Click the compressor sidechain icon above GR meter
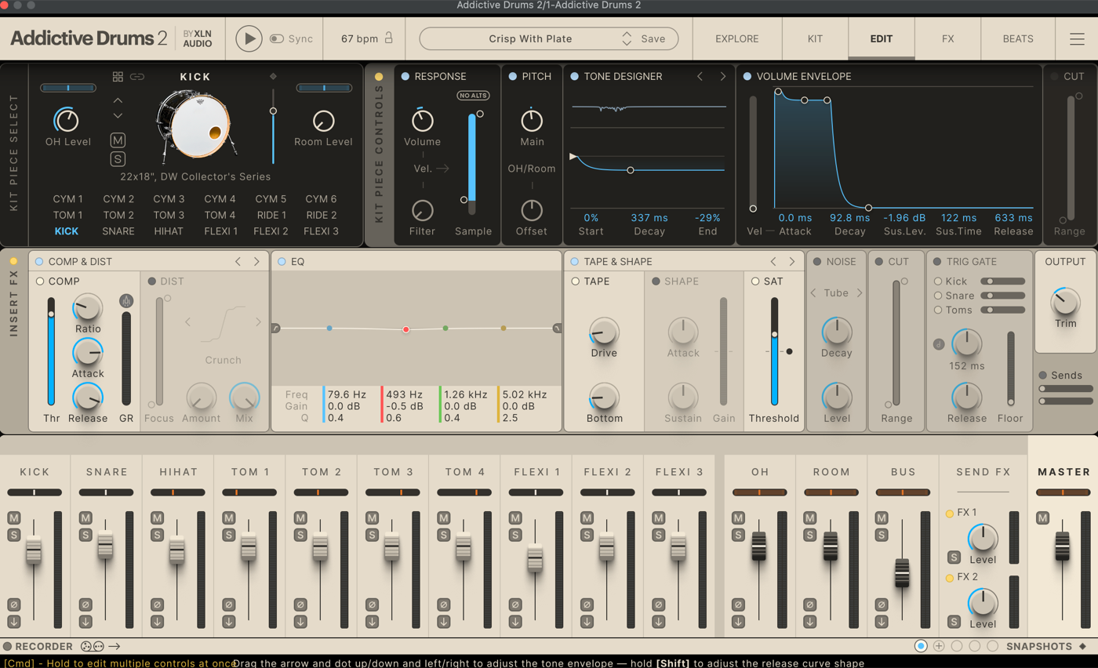Screen dimensions: 1098x668 pos(126,301)
